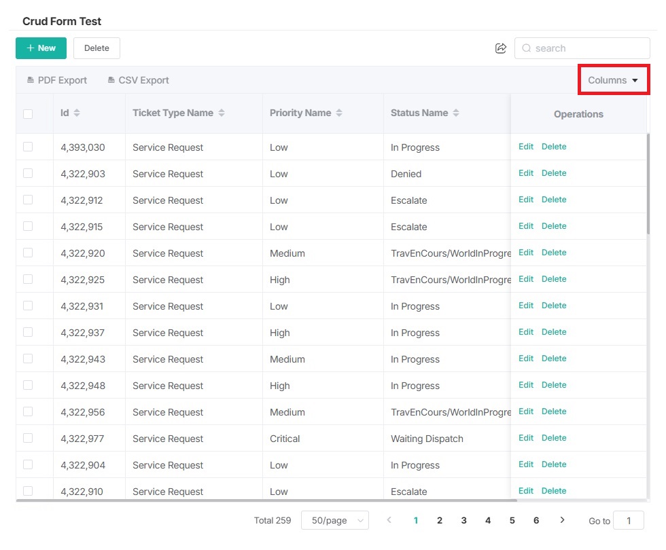666x550 pixels.
Task: Select current page 1
Action: pos(416,520)
